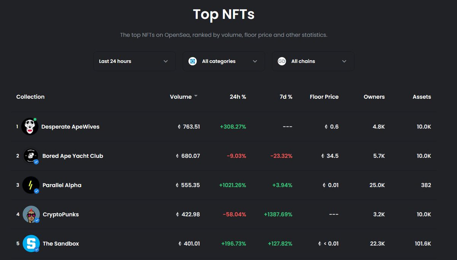Click the ETH icon beside floor 0.01 of Parallel Alpha
Image resolution: width=457 pixels, height=260 pixels.
pos(324,185)
